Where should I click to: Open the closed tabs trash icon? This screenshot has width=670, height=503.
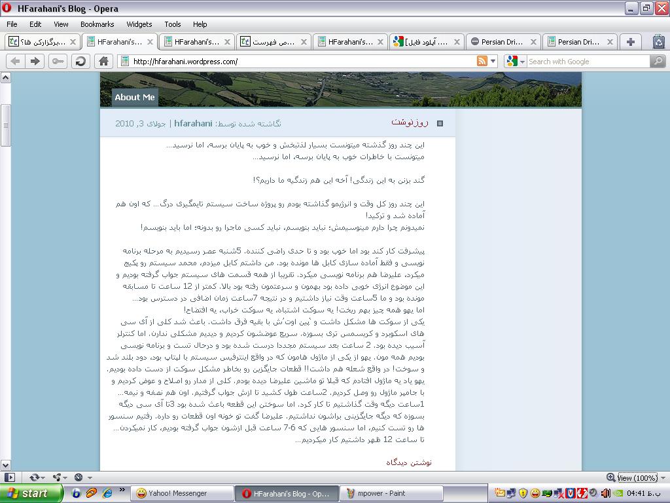[x=658, y=42]
